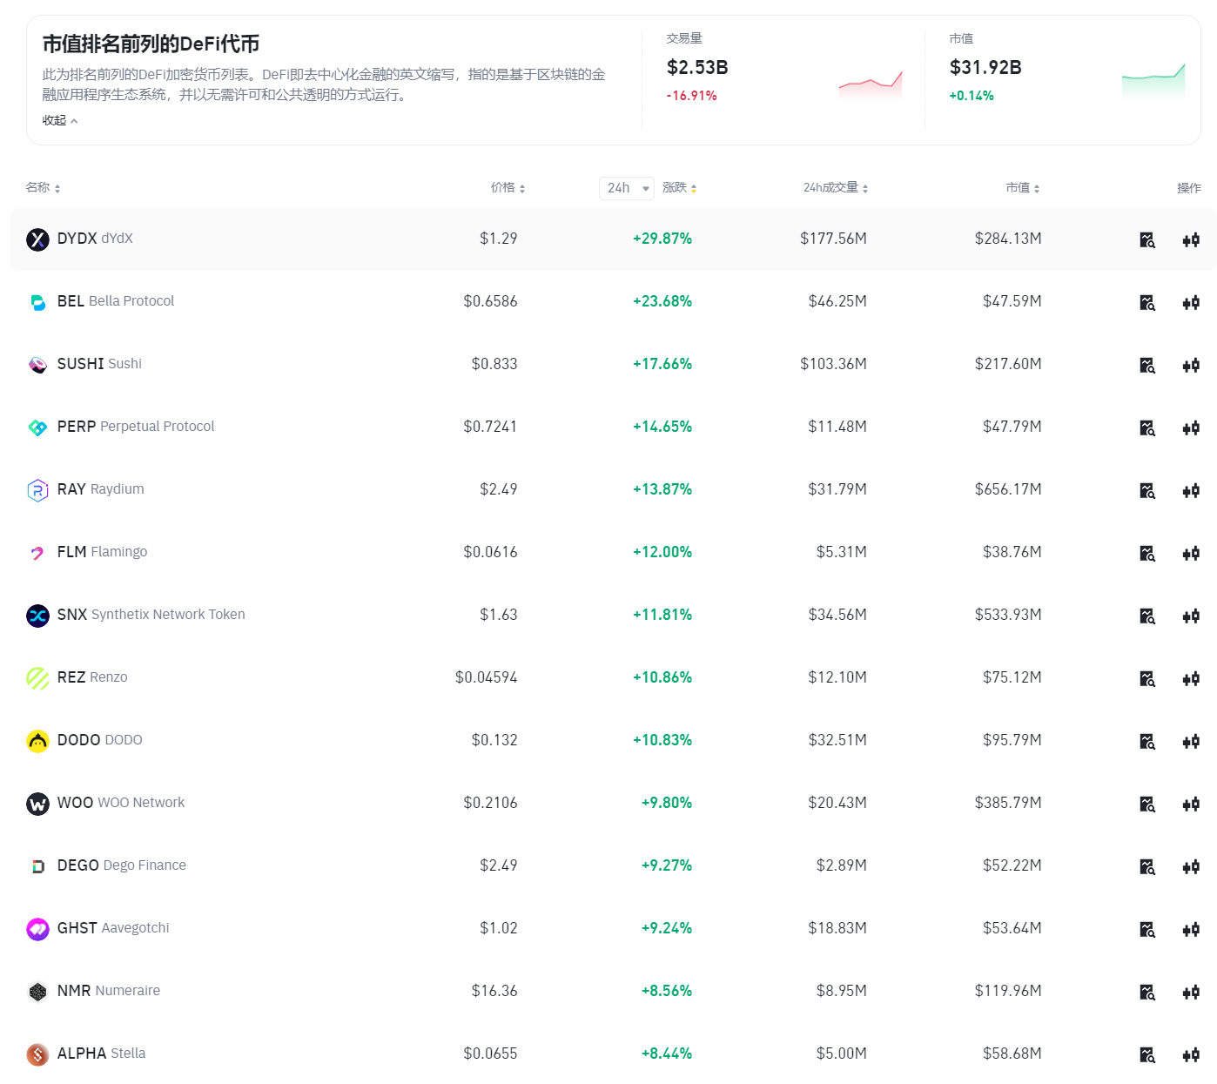
Task: Click the trade icon for PERP
Action: pyautogui.click(x=1191, y=428)
